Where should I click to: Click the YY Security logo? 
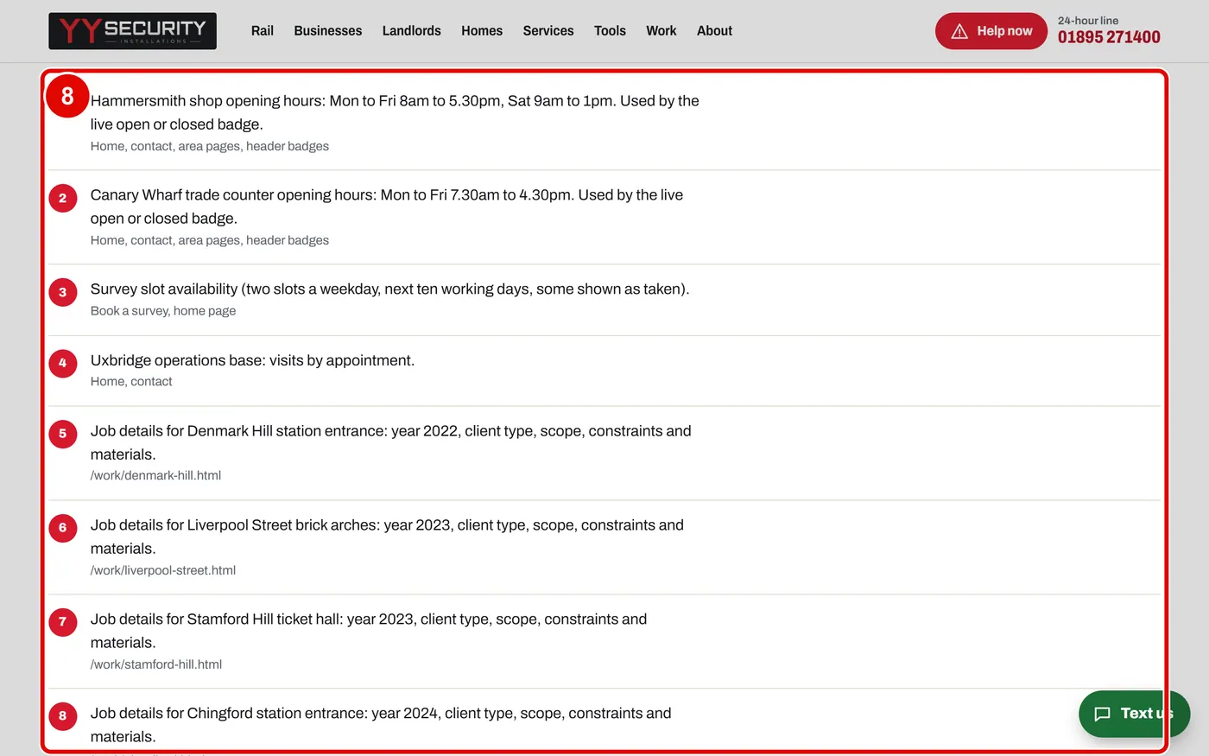coord(132,31)
